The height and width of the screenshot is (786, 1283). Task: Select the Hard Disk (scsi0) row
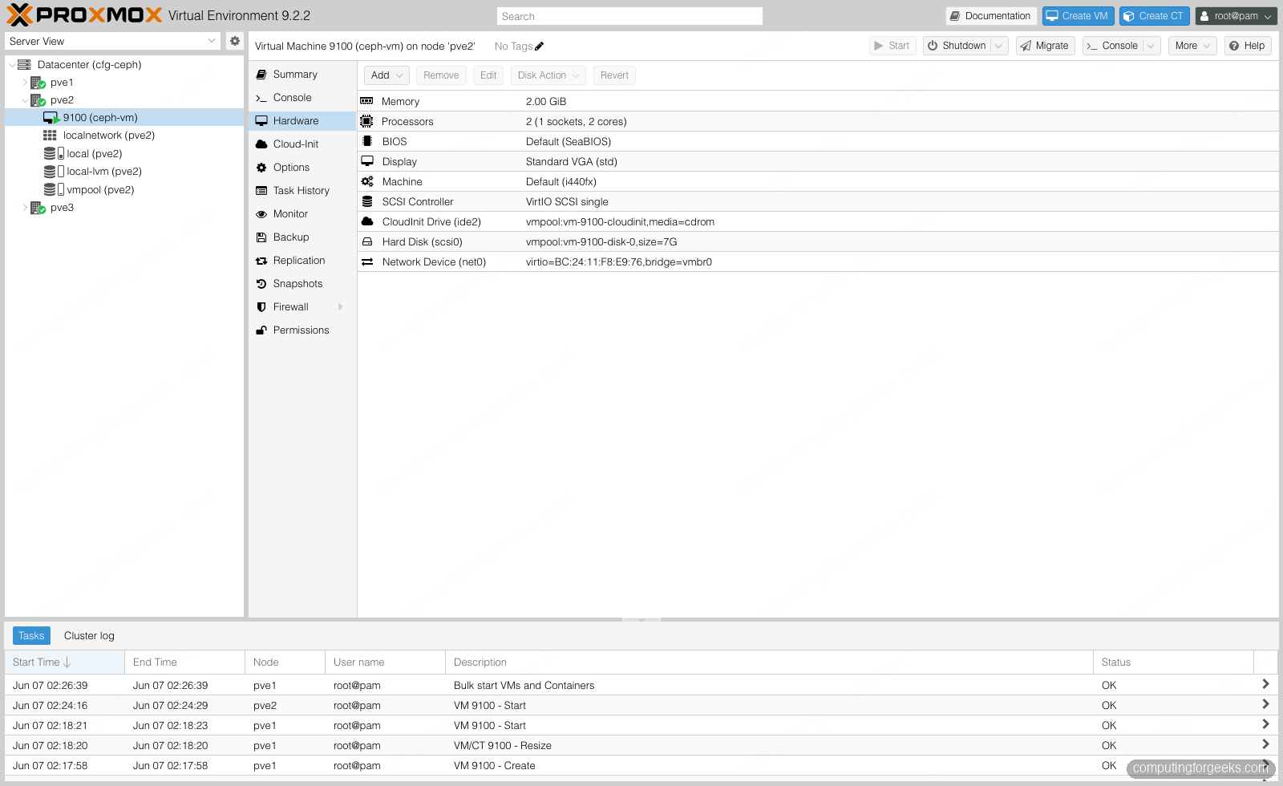pos(818,241)
